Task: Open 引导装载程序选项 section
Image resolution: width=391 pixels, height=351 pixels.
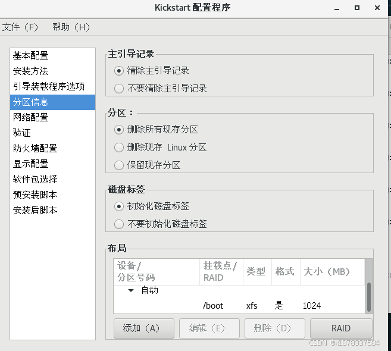Action: click(x=52, y=86)
